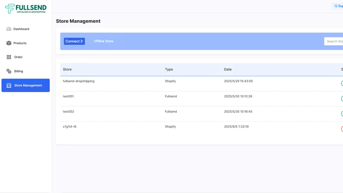The height and width of the screenshot is (193, 343).
Task: Click the fullsend-dropshipping store name
Action: [x=78, y=81]
